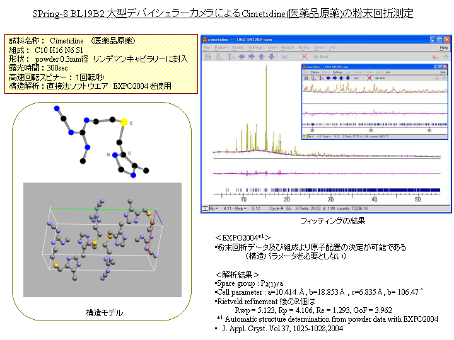Viewport: 454px width, 340px height.
Task: Open the File menu in the inset window
Action: click(x=305, y=72)
